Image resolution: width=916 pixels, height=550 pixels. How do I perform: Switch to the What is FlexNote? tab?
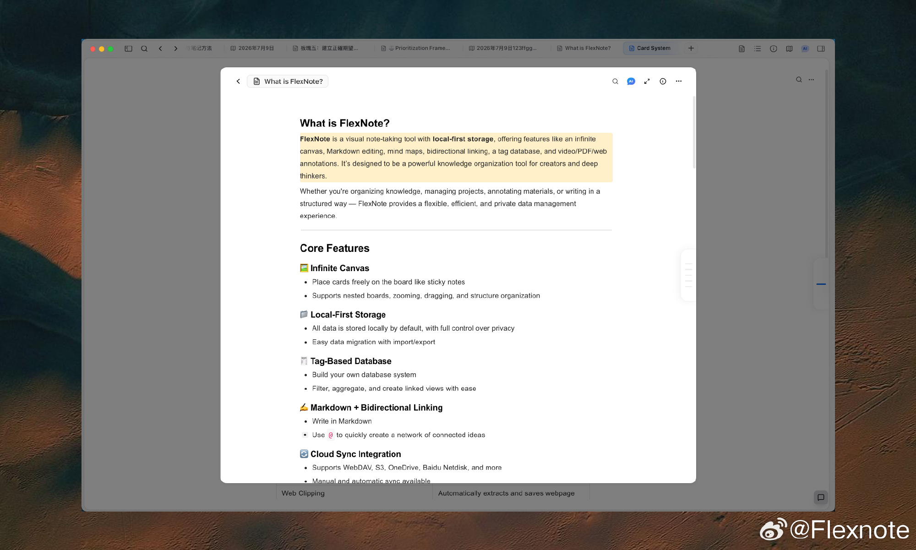click(x=584, y=48)
